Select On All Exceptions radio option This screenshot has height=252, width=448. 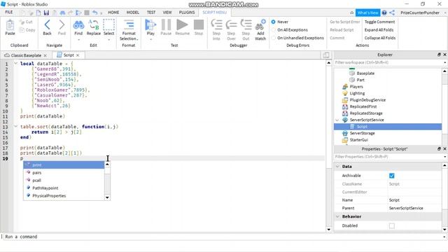(x=274, y=29)
